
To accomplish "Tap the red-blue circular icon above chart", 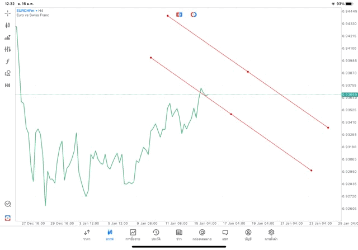I will [x=194, y=14].
